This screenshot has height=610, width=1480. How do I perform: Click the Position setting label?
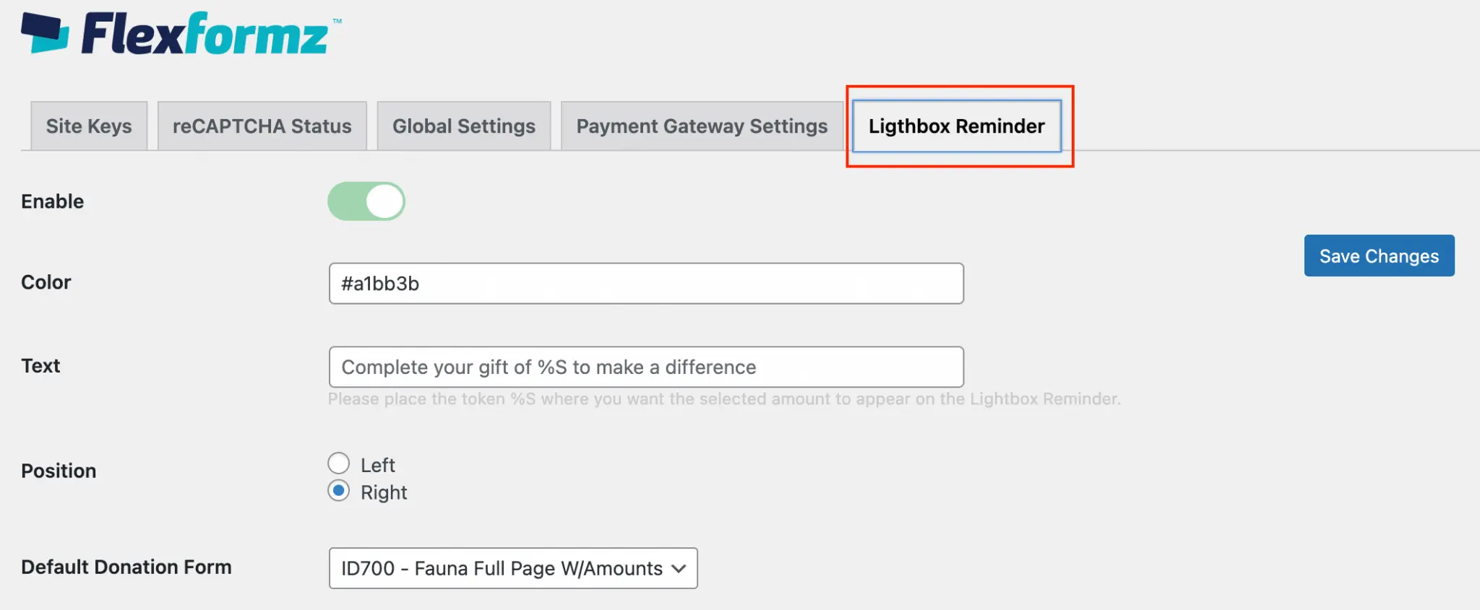pyautogui.click(x=59, y=471)
